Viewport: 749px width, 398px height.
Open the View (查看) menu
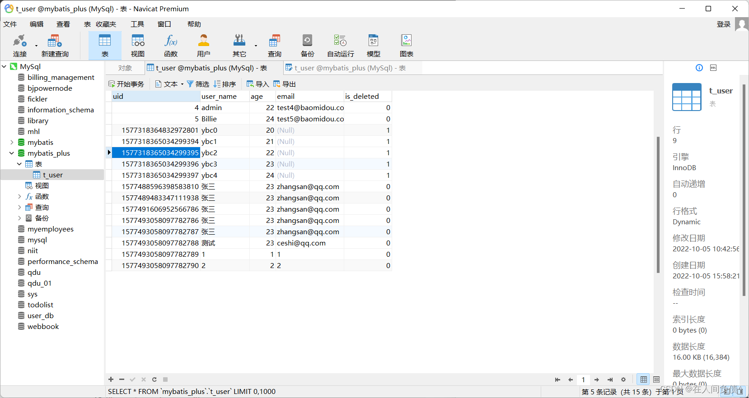63,24
